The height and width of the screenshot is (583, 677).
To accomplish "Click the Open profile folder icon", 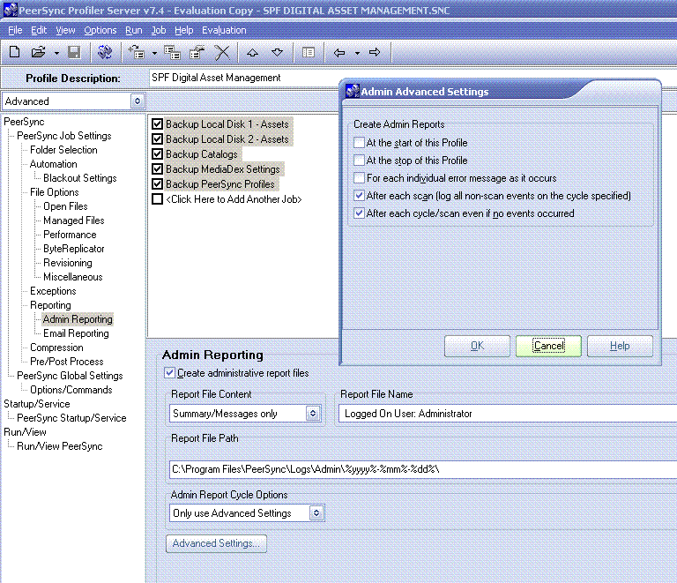I will [39, 52].
